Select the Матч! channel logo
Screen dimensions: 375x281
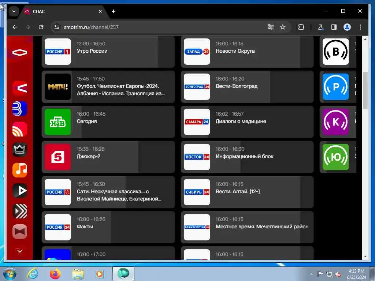click(57, 87)
